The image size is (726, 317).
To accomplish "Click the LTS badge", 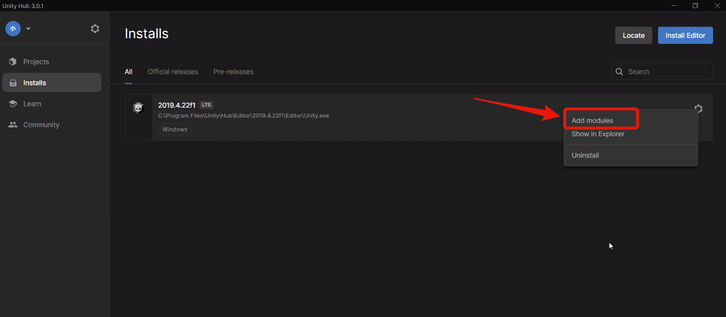I will click(206, 105).
